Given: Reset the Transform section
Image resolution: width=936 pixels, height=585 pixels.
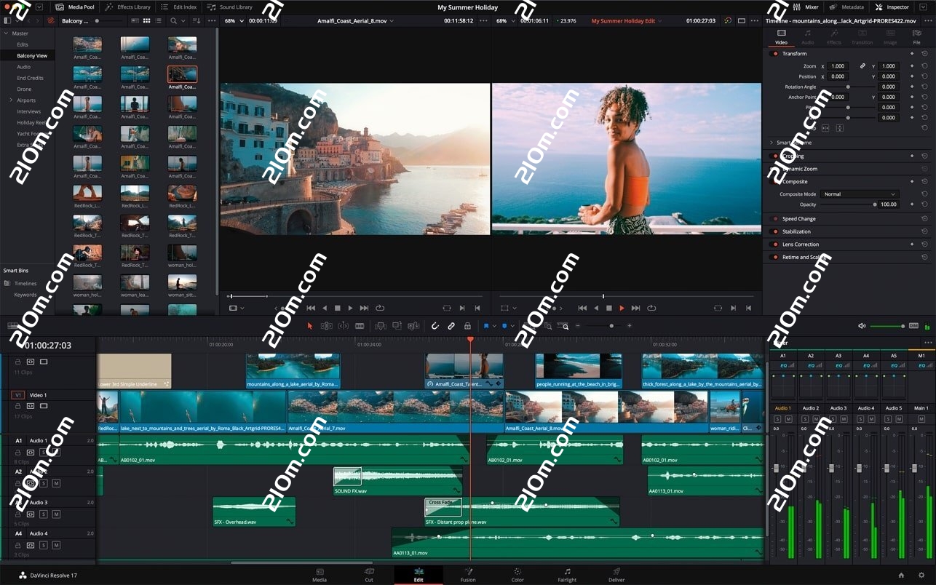Looking at the screenshot, I should pyautogui.click(x=924, y=53).
